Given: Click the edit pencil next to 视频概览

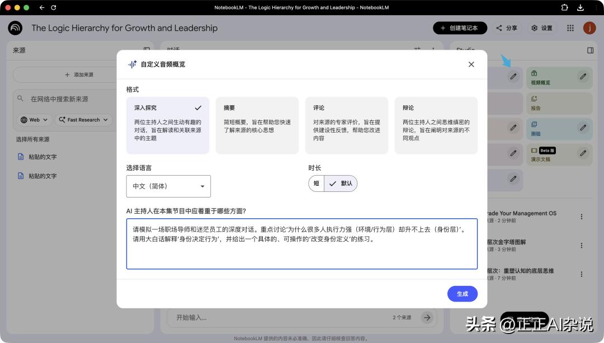Looking at the screenshot, I should click(583, 77).
